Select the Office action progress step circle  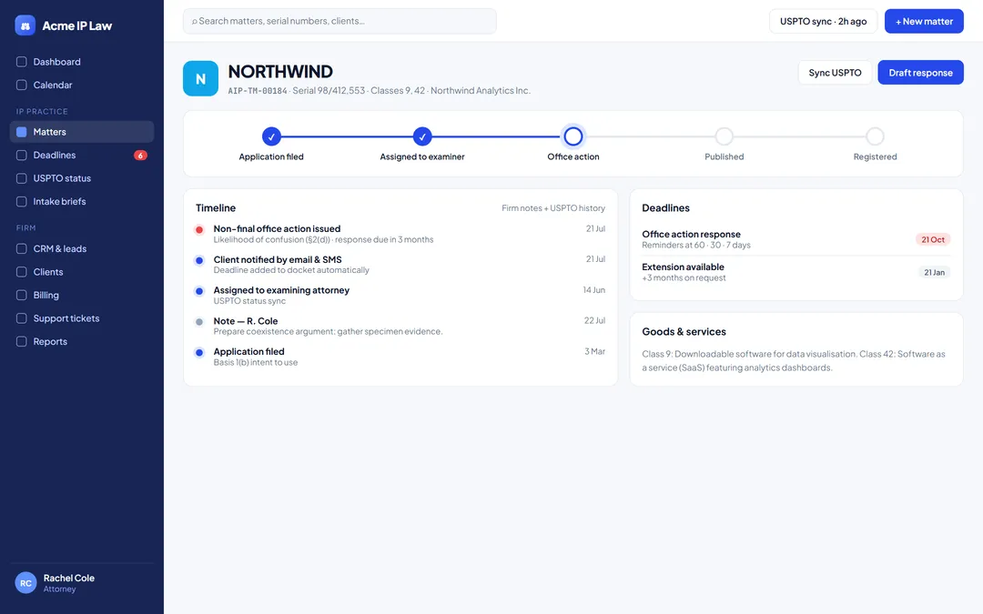tap(573, 136)
